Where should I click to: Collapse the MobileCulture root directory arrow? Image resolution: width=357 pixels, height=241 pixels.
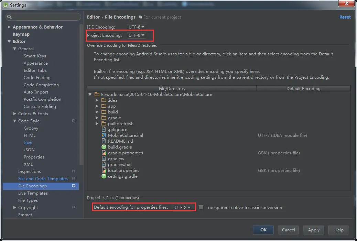(90, 94)
